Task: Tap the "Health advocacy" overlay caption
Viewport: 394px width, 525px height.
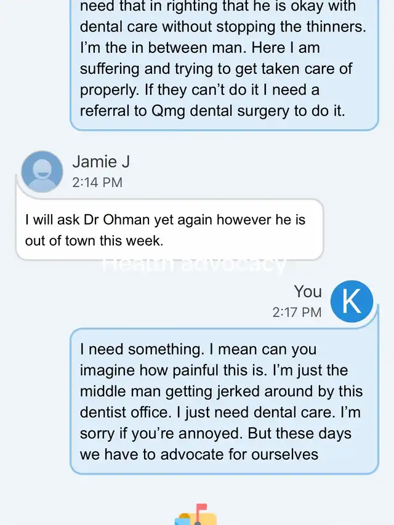Action: tap(196, 264)
